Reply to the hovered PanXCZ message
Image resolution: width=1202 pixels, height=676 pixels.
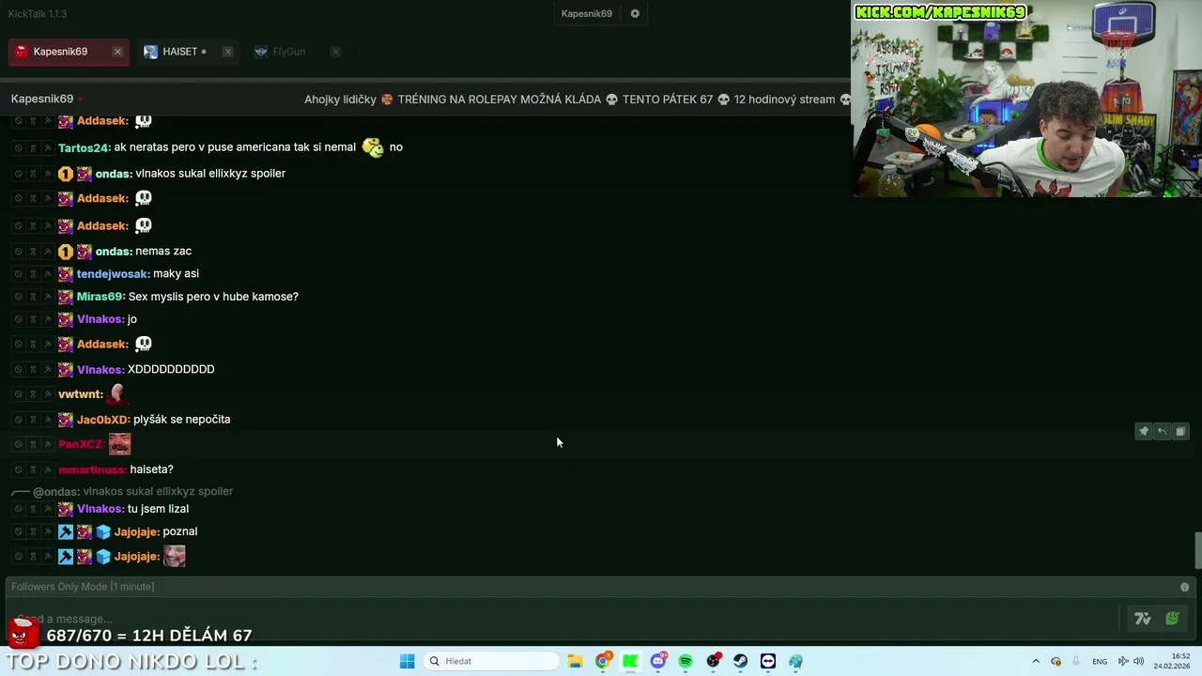point(1162,431)
